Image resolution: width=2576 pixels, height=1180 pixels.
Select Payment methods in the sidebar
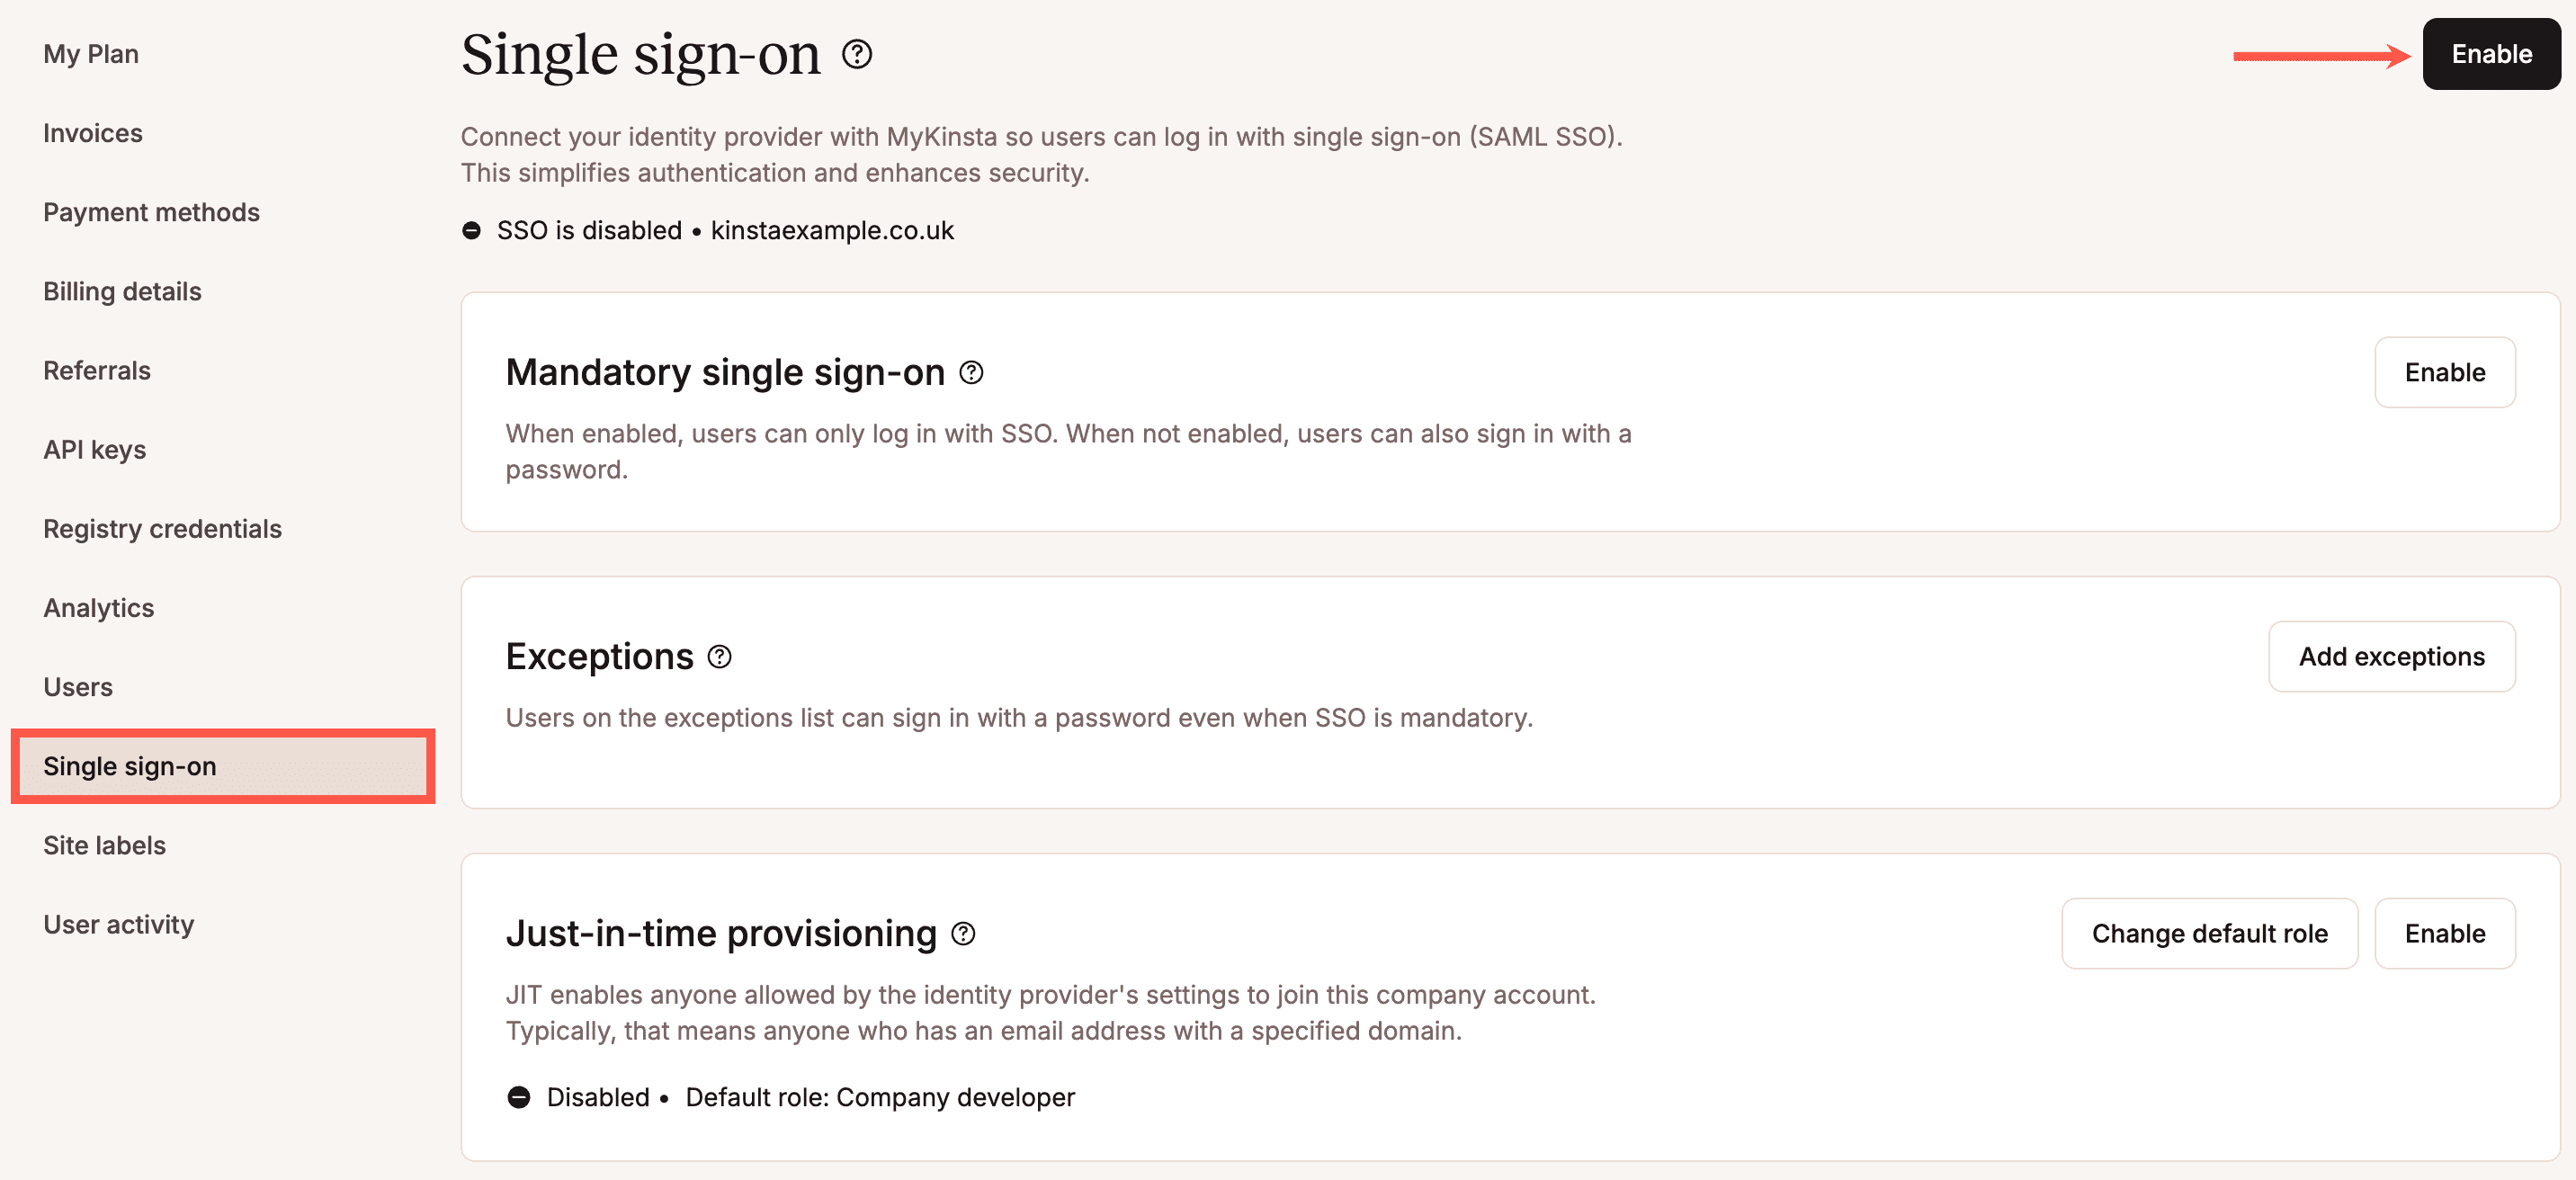click(151, 212)
